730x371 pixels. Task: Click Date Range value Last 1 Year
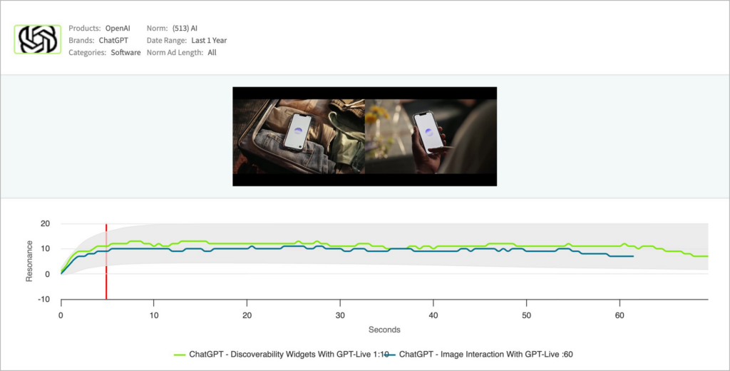tap(209, 41)
